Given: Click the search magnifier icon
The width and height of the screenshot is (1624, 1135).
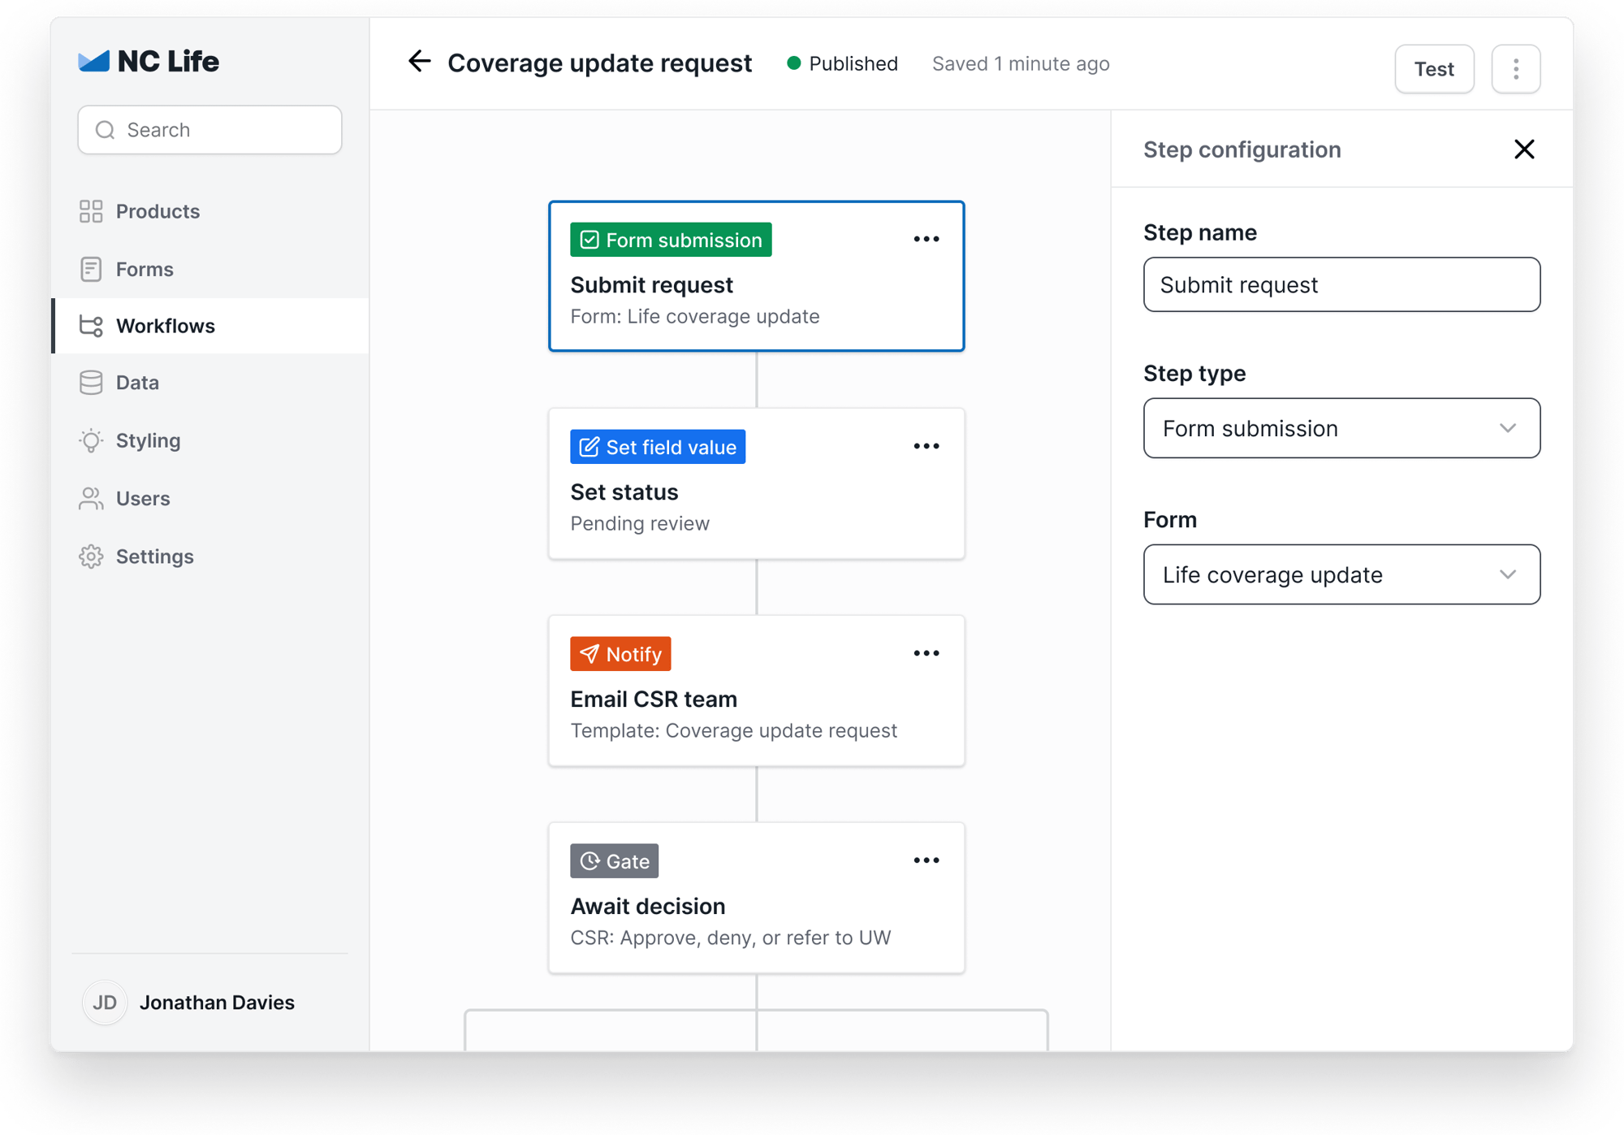Looking at the screenshot, I should coord(106,130).
